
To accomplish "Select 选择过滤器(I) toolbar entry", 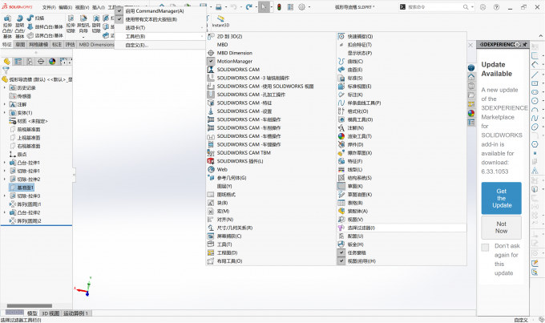I will 402,228.
